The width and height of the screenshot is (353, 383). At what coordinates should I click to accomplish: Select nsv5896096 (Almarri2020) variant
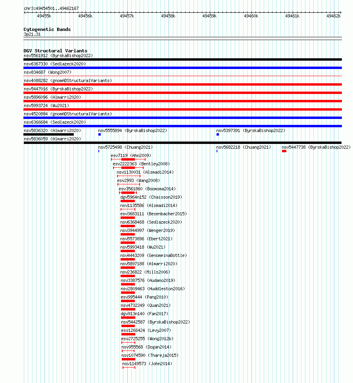click(52, 97)
